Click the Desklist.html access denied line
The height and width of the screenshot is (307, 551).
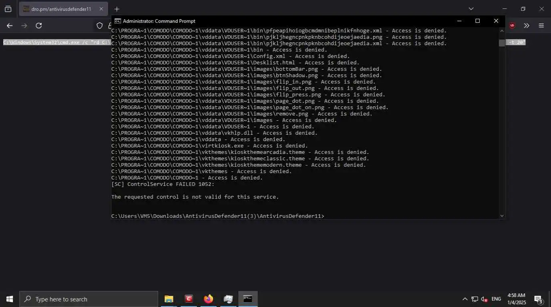[235, 63]
